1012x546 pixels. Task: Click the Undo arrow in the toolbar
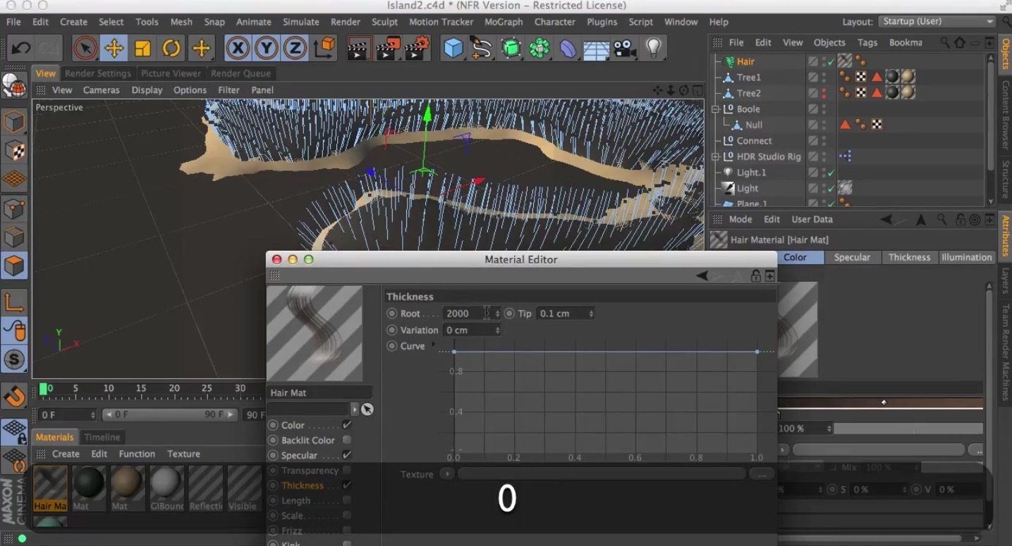tap(21, 48)
